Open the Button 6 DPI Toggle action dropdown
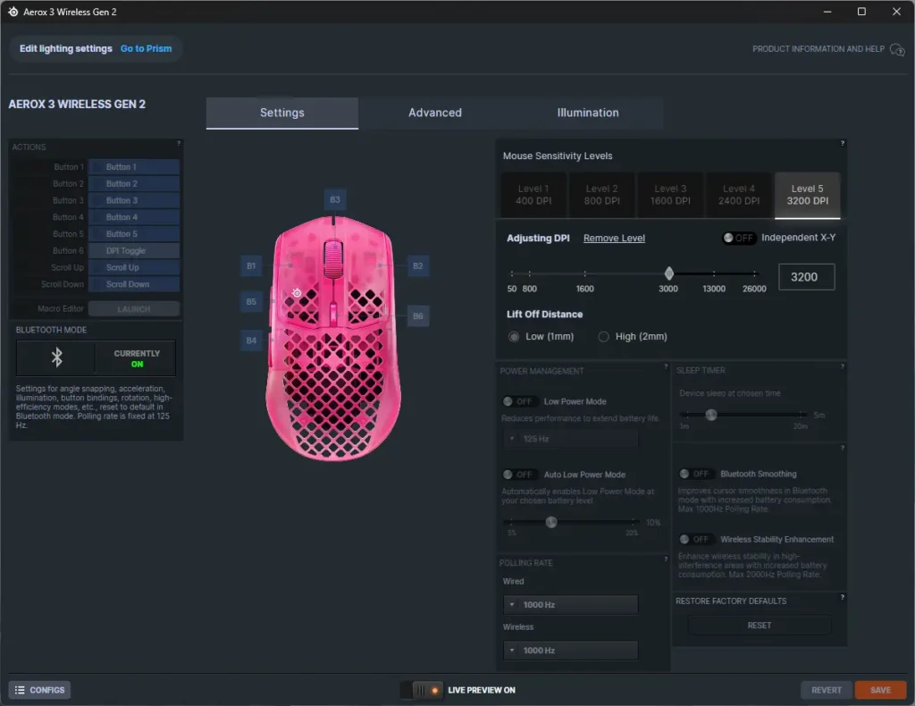Viewport: 915px width, 706px height. pos(133,251)
